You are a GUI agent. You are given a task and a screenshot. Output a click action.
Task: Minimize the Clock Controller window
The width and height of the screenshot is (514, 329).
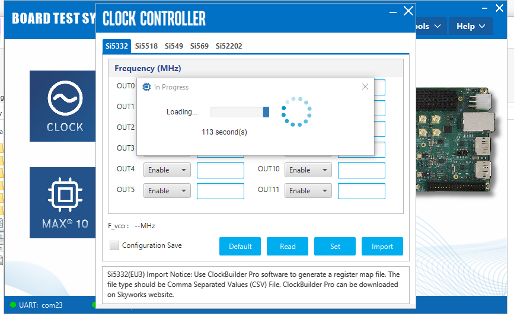click(x=393, y=12)
